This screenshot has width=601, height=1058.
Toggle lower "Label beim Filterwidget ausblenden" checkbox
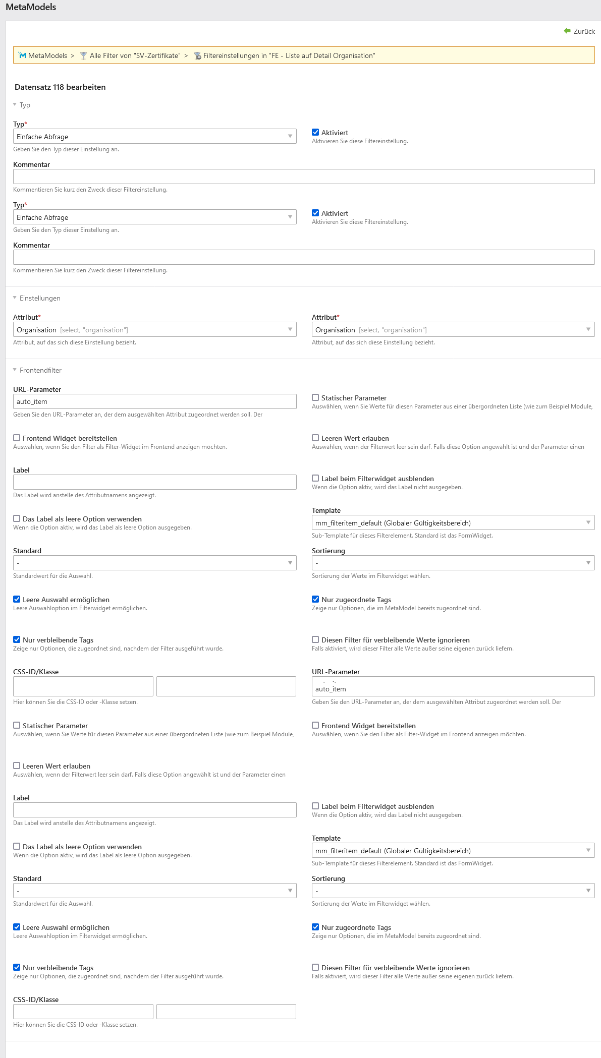[315, 806]
